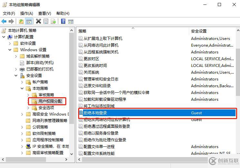
Task: Click the blue Back arrow toolbar icon
Action: tap(4, 21)
